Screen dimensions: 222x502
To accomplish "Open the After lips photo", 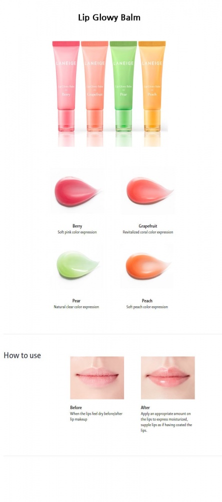I will [x=168, y=378].
